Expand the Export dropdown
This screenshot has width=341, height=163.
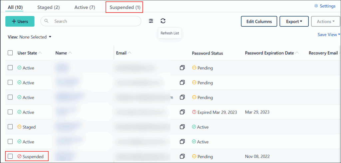(294, 21)
